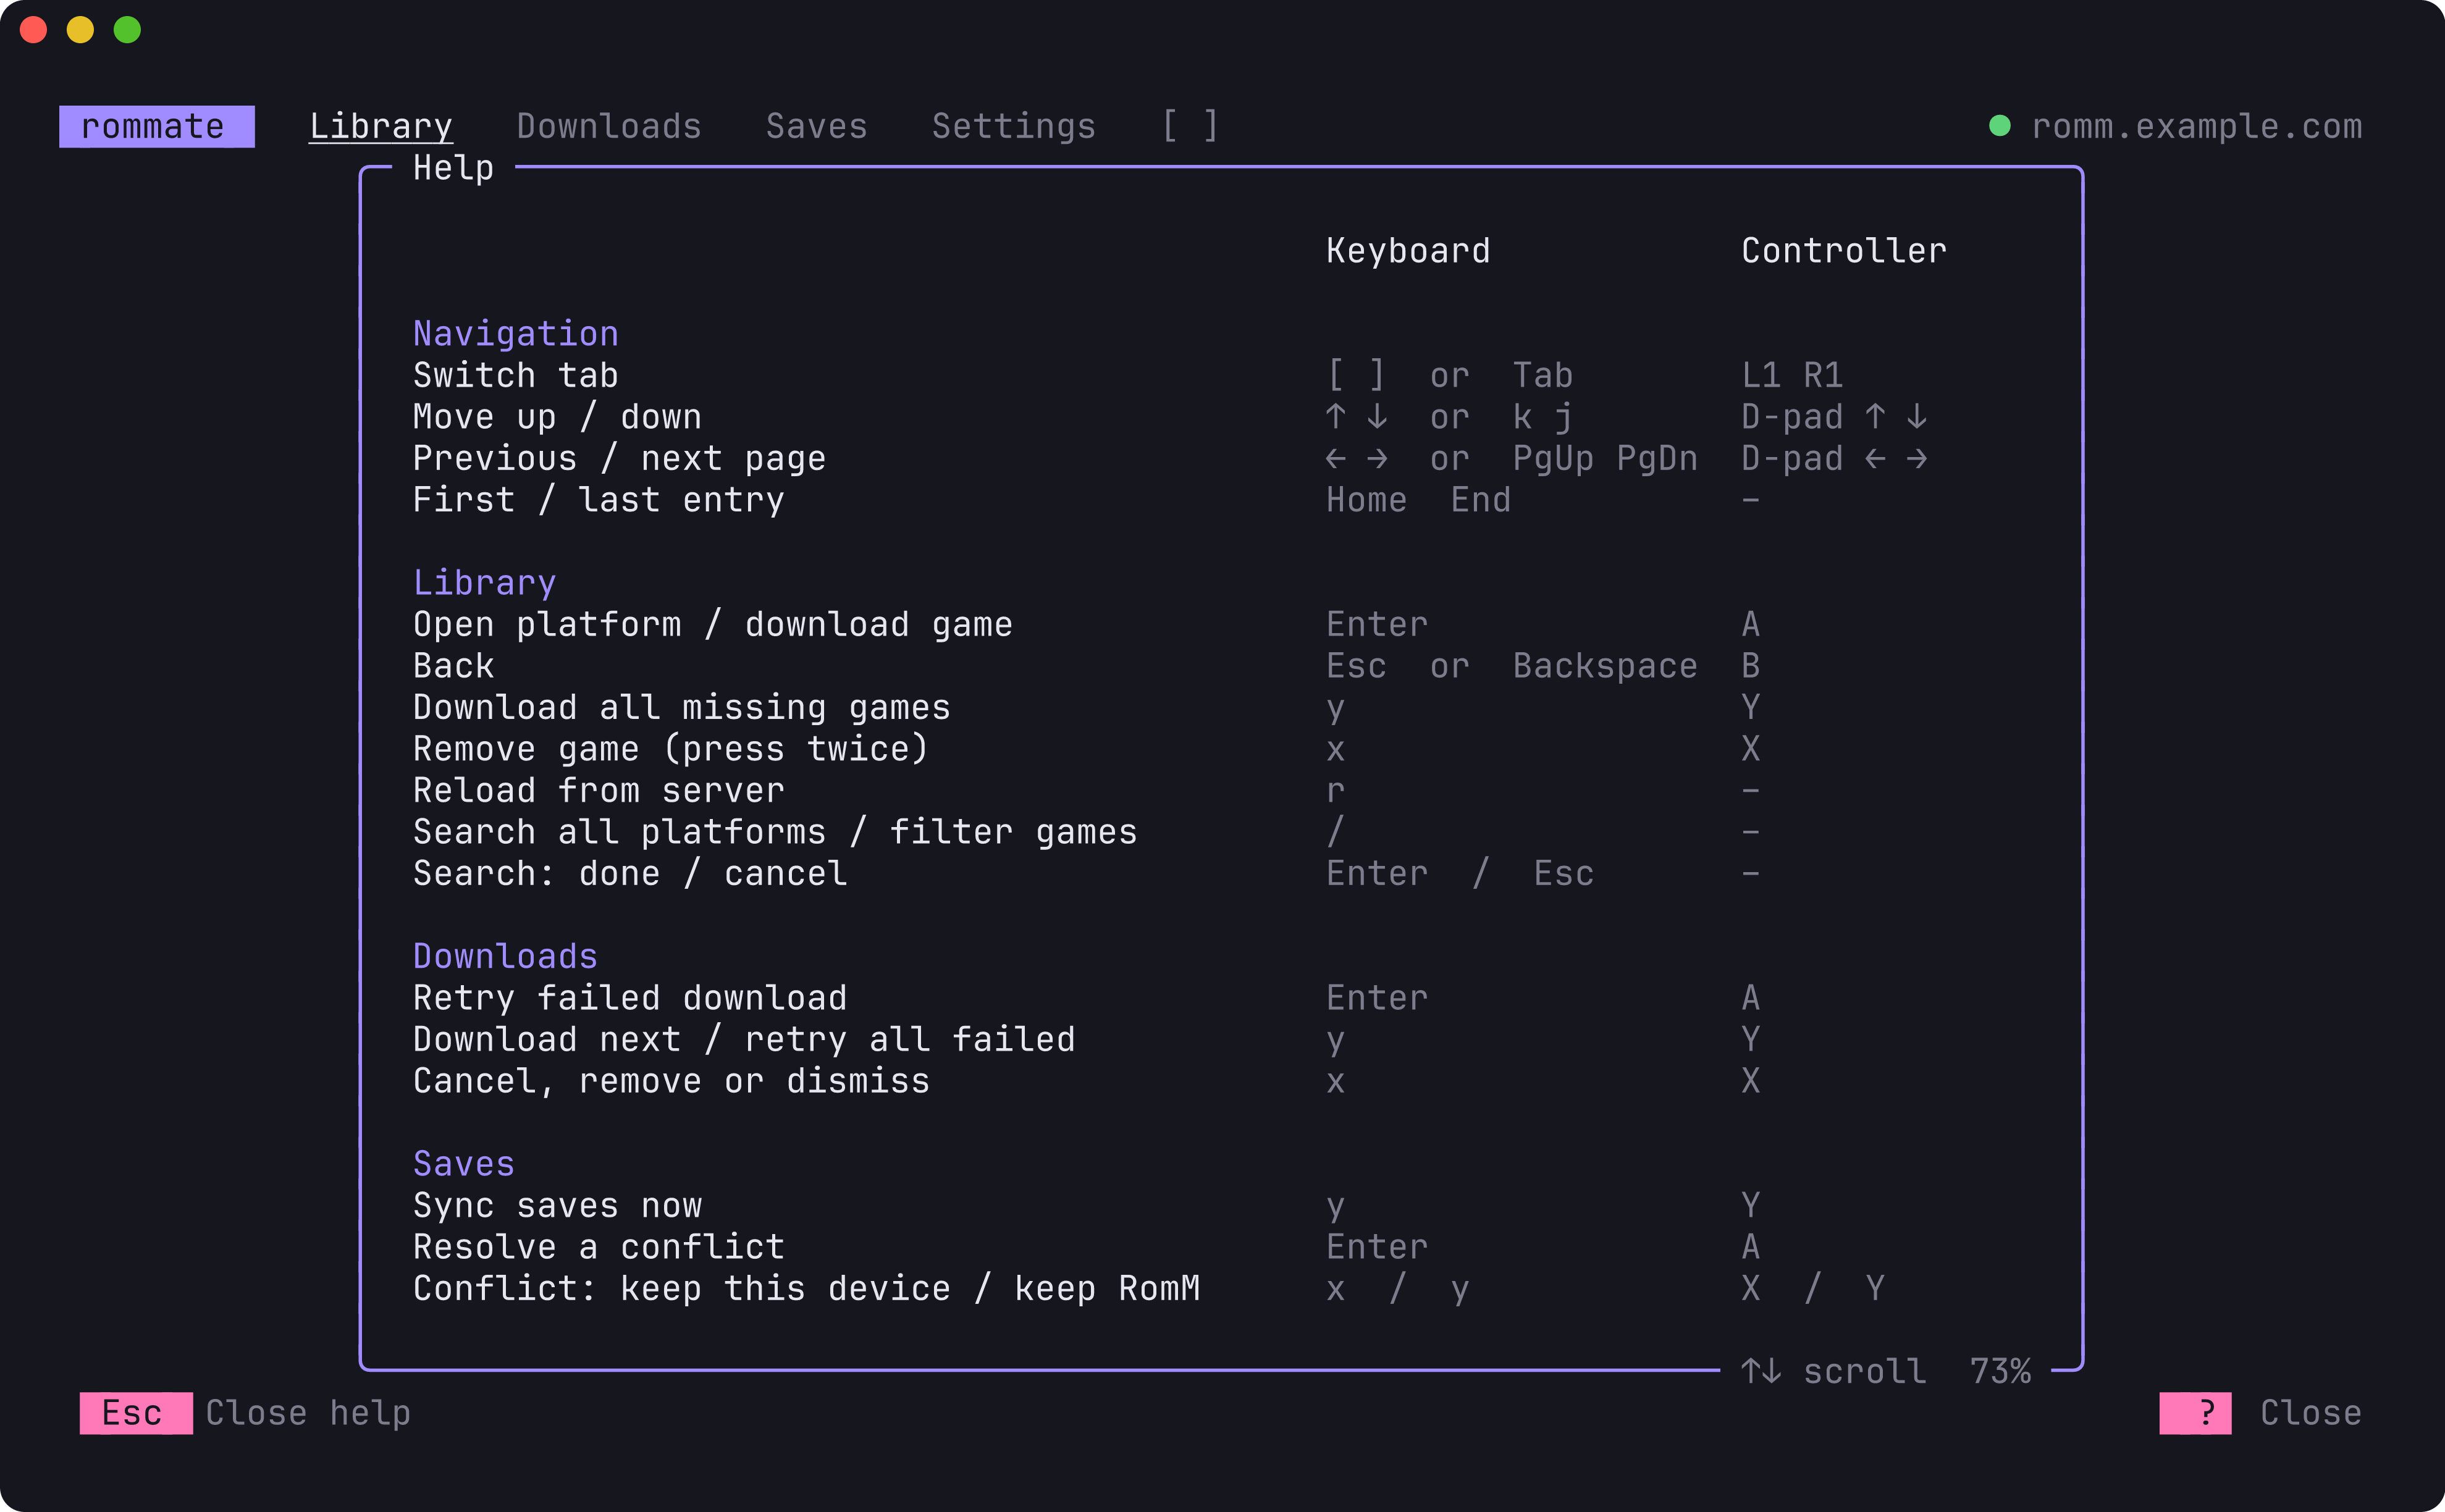Screen dimensions: 2445x1512
Task: Open the Saves tab
Action: (816, 126)
